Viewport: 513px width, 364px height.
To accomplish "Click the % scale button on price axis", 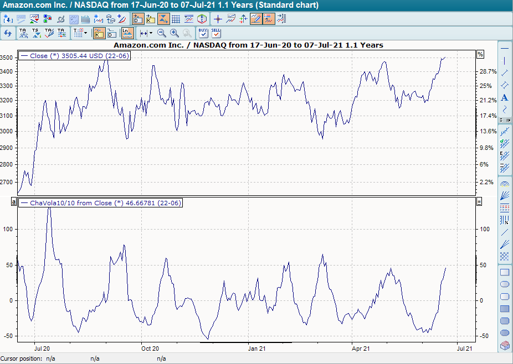I will click(x=480, y=54).
